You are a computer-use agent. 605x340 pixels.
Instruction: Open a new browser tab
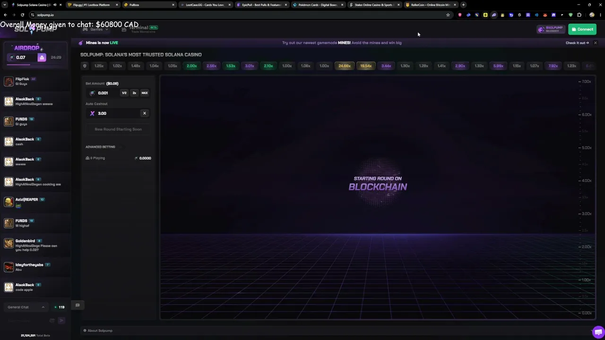[463, 5]
